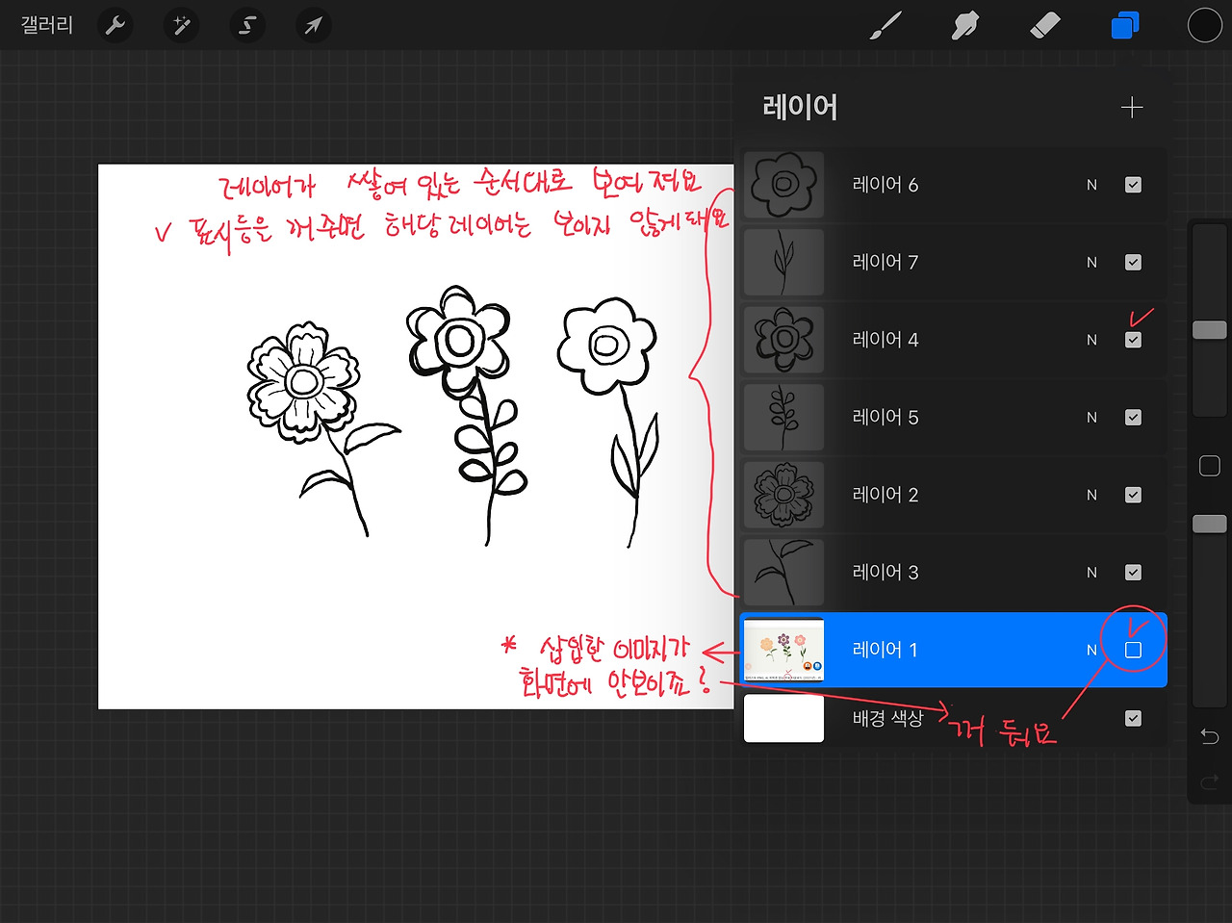Image resolution: width=1232 pixels, height=923 pixels.
Task: Hide 레이어 7 using its checkbox
Action: pyautogui.click(x=1133, y=262)
